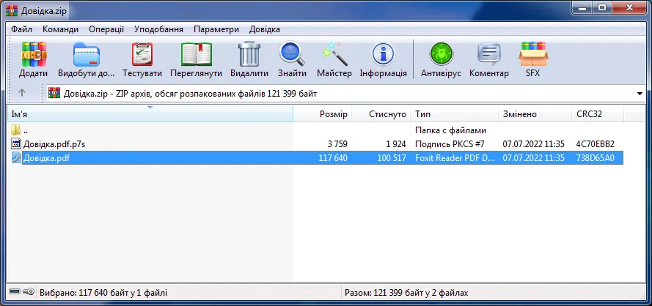
Task: Sort by Стиснуто column header
Action: (381, 113)
